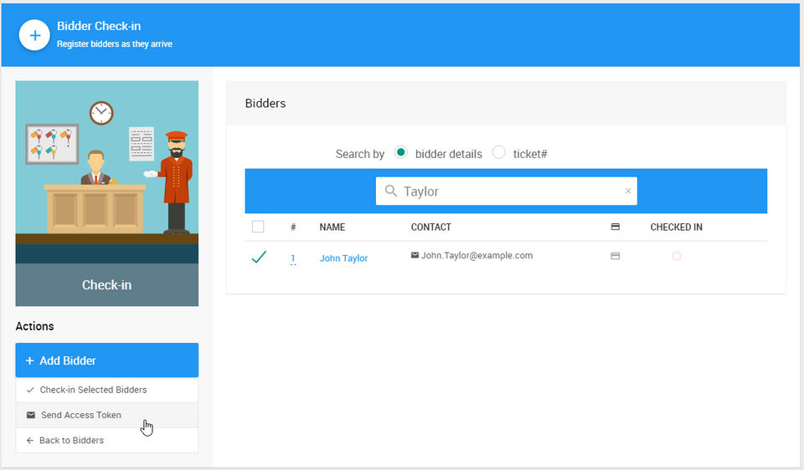Click the John.Taylor@example.com email text
This screenshot has width=804, height=470.
click(x=477, y=255)
